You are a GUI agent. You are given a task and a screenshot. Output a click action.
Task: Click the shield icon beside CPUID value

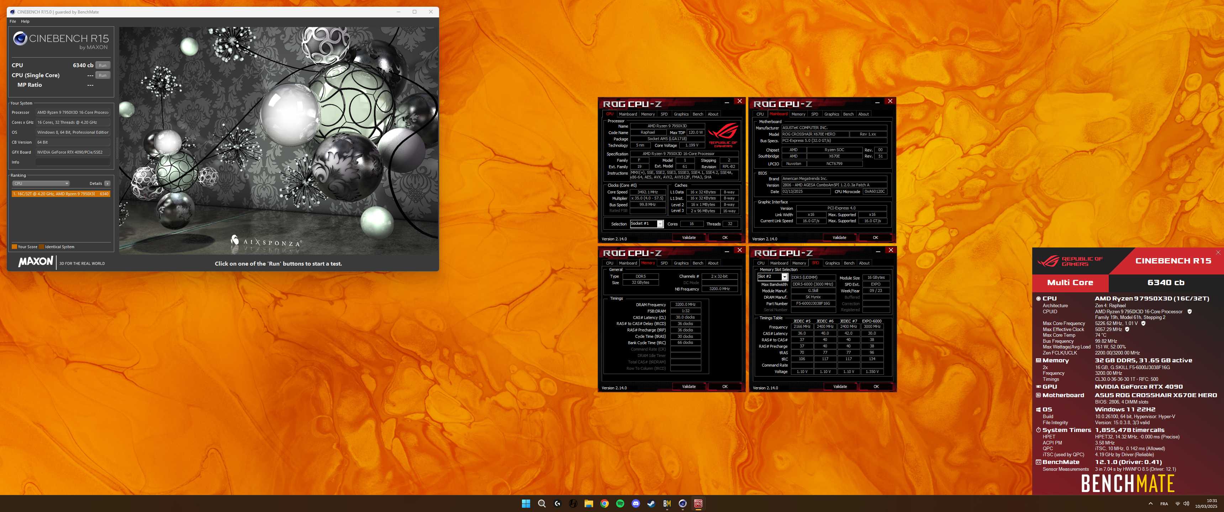click(x=1189, y=311)
